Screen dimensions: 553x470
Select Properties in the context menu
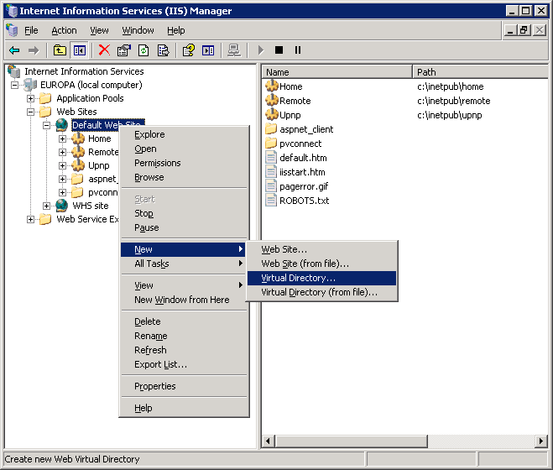tap(184, 386)
